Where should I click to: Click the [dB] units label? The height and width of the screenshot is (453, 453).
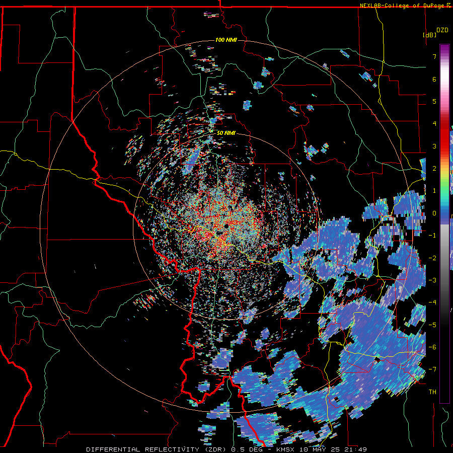click(x=429, y=35)
